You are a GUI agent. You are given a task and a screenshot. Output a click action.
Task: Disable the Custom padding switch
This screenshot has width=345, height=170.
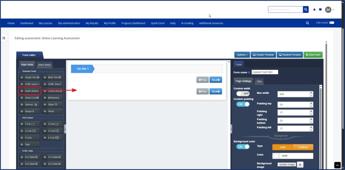[243, 104]
